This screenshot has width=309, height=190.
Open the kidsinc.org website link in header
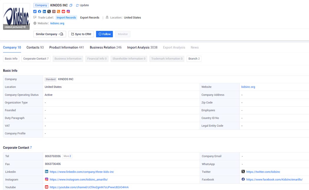tap(57, 23)
